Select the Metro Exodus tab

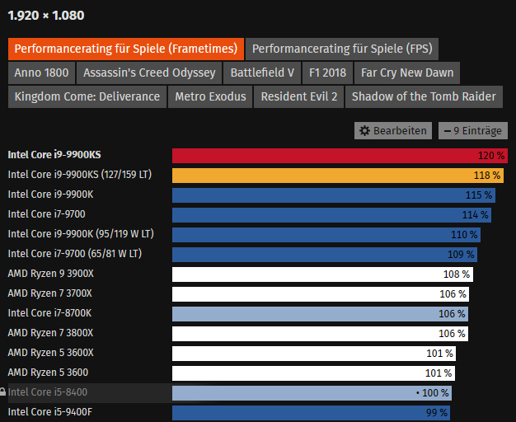point(210,96)
